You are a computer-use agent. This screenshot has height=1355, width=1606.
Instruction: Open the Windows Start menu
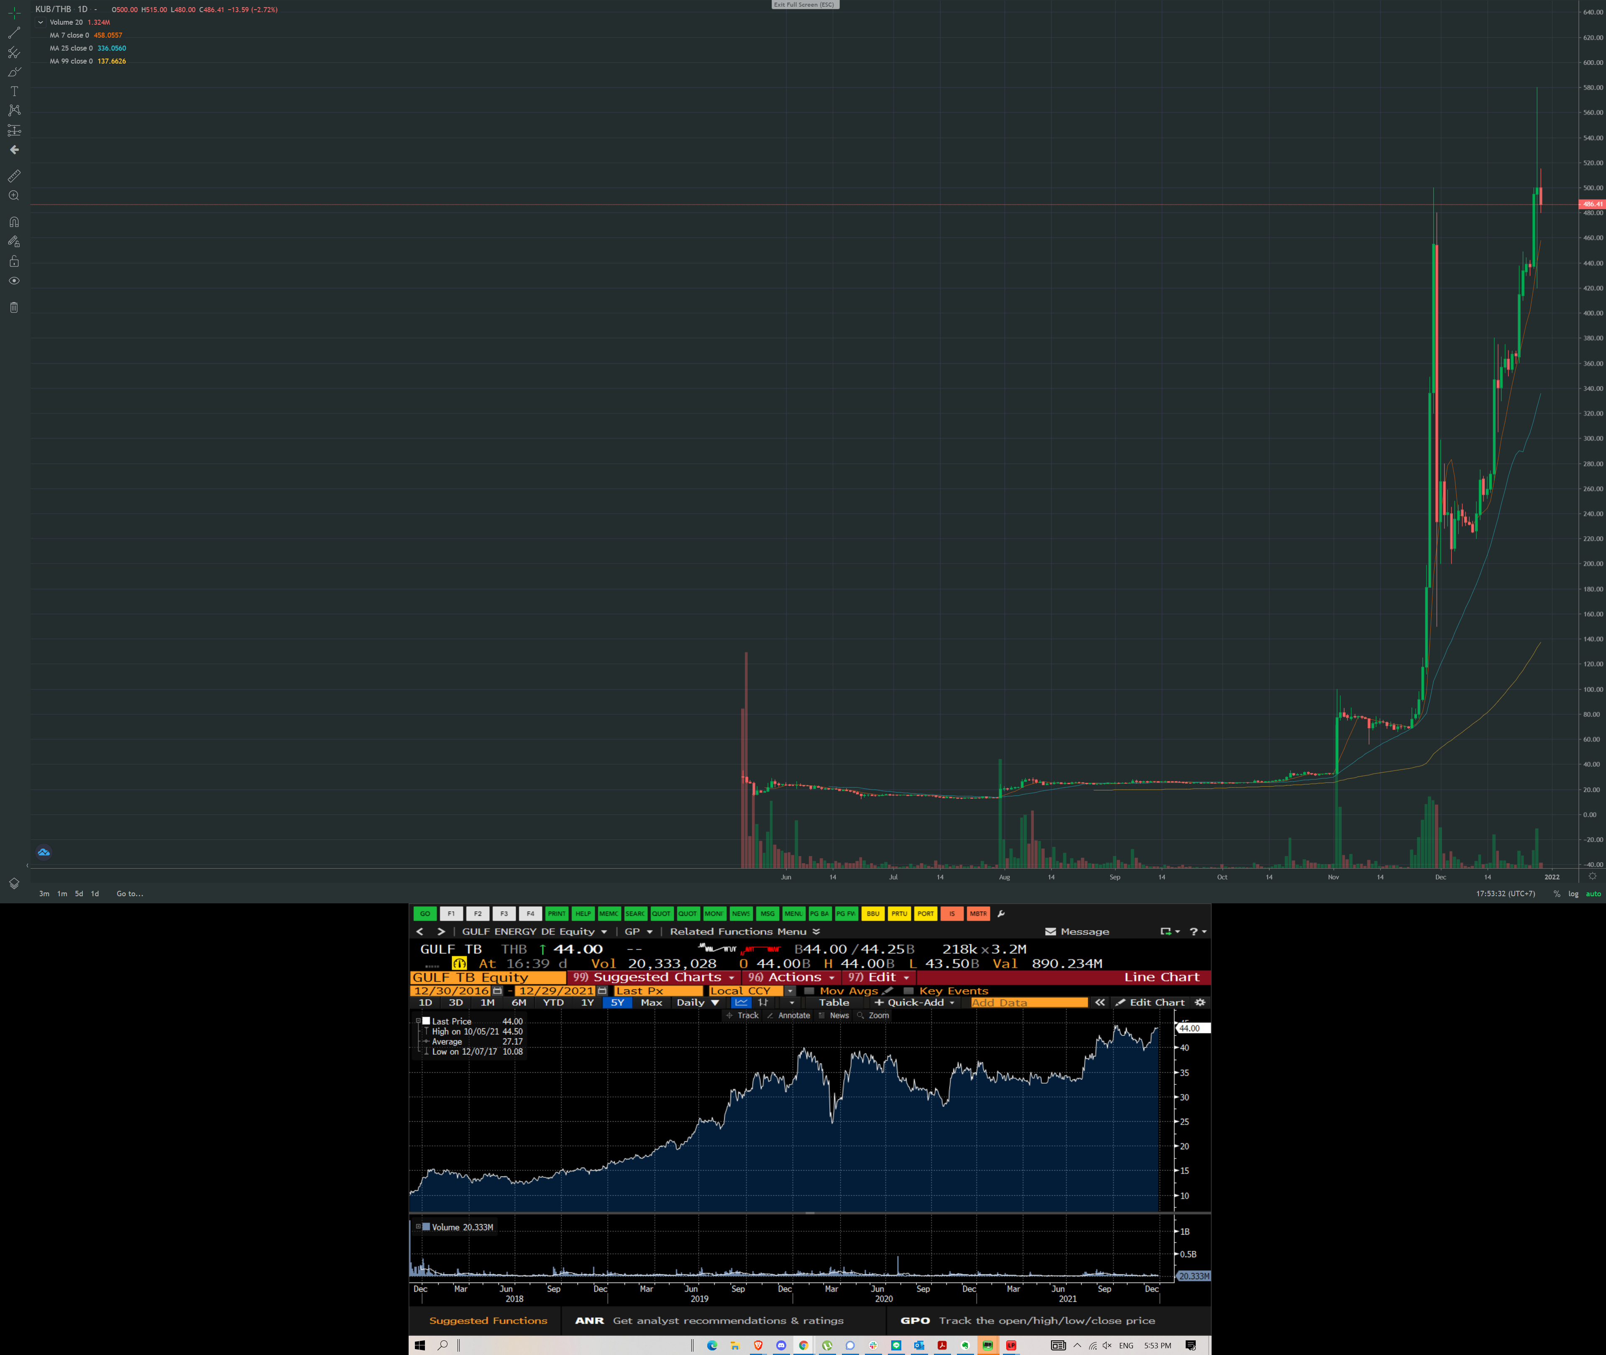point(419,1345)
